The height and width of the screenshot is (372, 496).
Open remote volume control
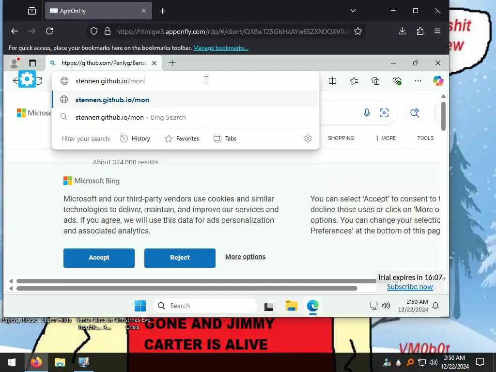point(386,306)
